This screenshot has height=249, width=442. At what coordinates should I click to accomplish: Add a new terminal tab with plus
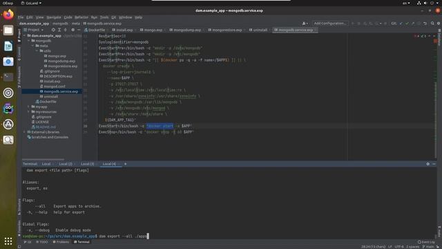click(126, 164)
